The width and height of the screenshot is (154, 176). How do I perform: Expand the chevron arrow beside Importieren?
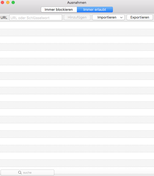tap(121, 17)
